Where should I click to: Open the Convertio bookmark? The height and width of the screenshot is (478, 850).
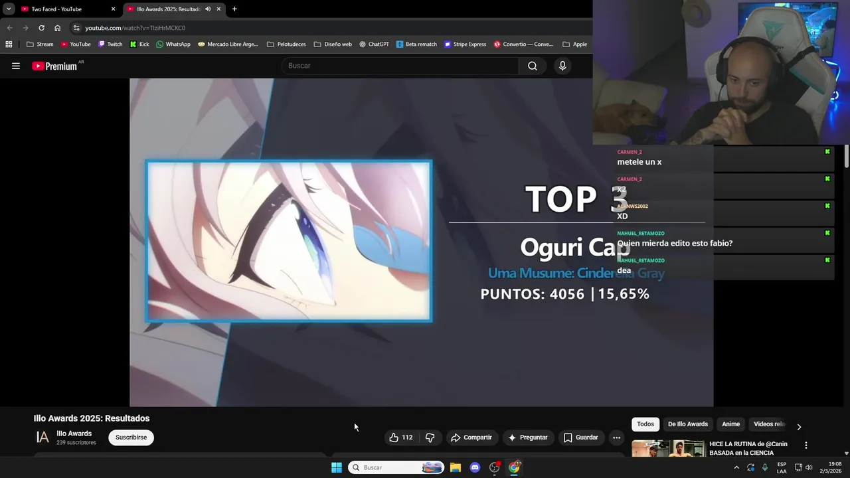point(523,44)
